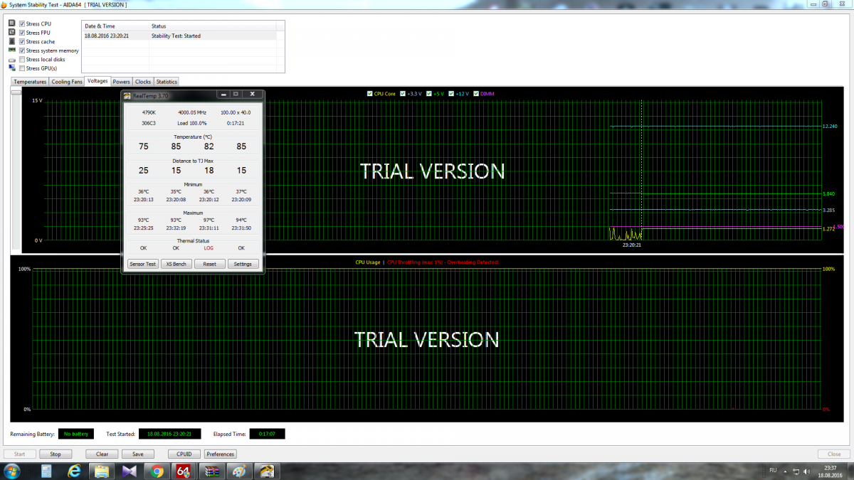The image size is (854, 480).
Task: Open the Paint taskbar icon
Action: 239,471
